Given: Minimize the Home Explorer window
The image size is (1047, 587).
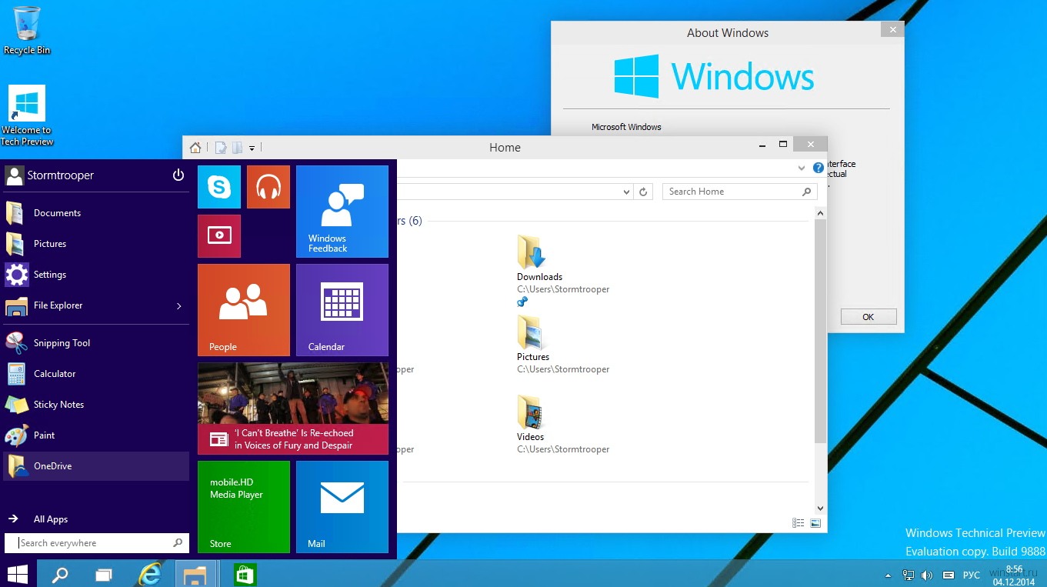Looking at the screenshot, I should pyautogui.click(x=762, y=145).
